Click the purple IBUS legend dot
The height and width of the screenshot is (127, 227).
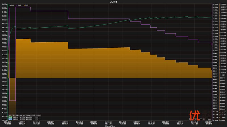click(16, 5)
